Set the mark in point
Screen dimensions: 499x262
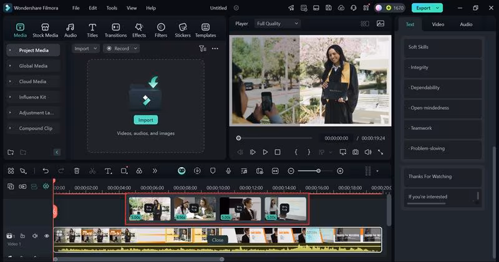tap(296, 152)
